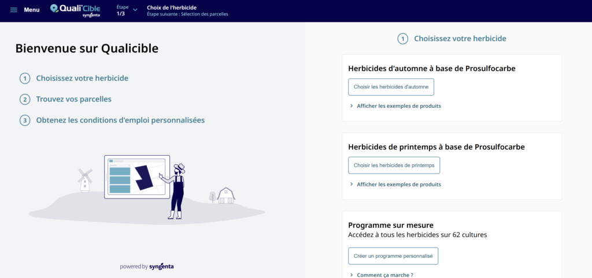Click the numbered circle beside right panel heading
This screenshot has height=278, width=592.
pos(402,39)
